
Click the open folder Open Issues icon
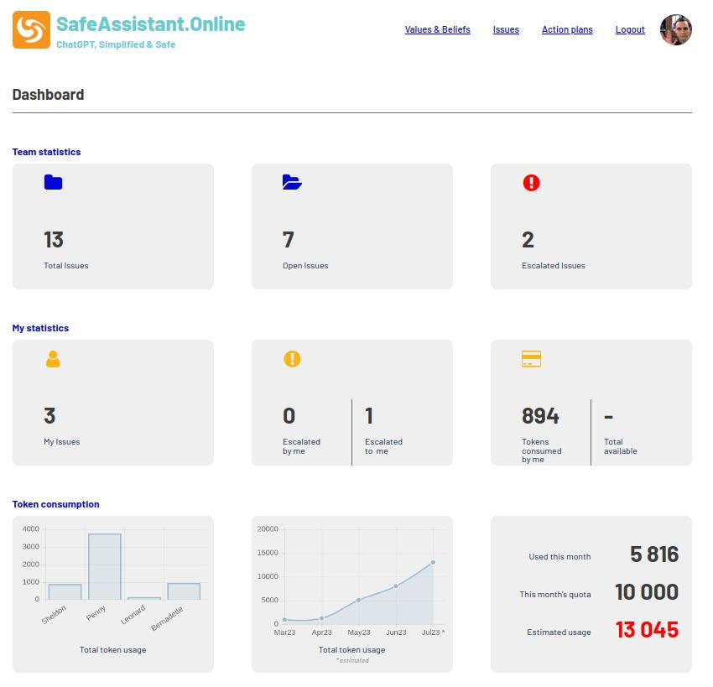point(292,182)
